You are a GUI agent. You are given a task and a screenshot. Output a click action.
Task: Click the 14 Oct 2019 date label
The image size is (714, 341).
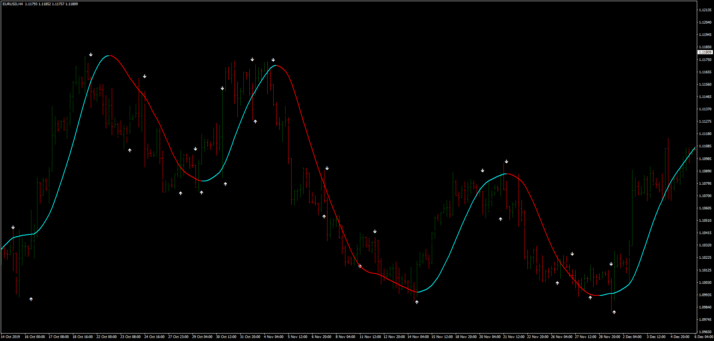11,337
